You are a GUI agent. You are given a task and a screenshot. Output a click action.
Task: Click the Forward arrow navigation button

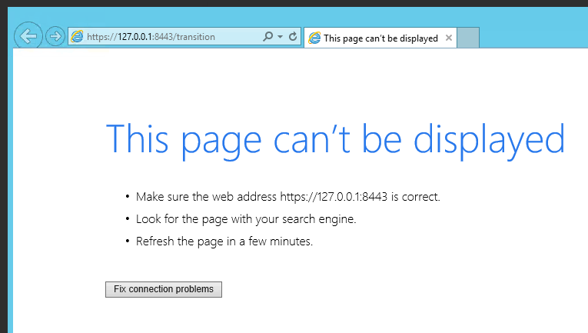click(55, 36)
